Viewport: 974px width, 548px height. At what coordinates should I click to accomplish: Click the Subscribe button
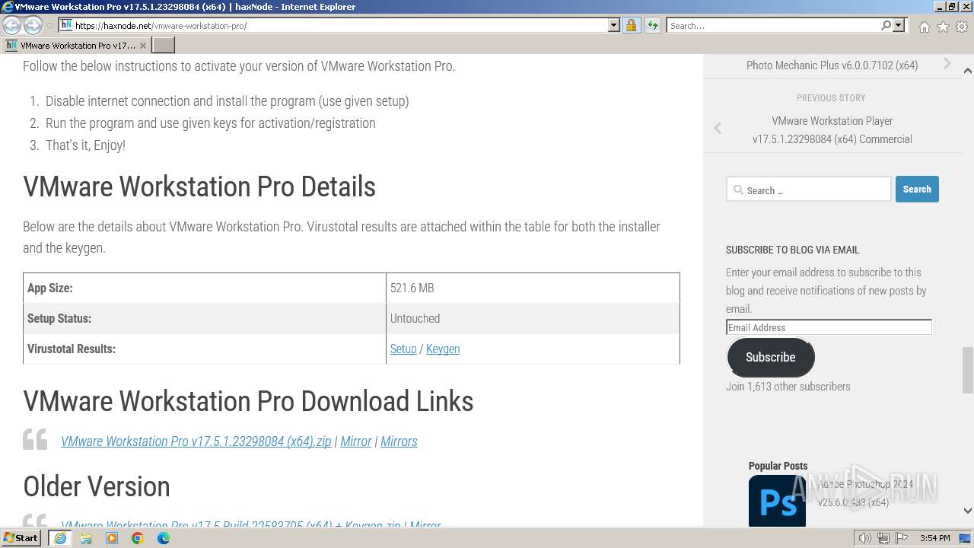770,357
